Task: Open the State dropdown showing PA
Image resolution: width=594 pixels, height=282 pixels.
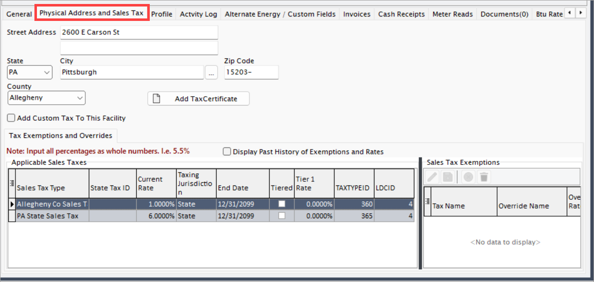Action: pyautogui.click(x=29, y=72)
